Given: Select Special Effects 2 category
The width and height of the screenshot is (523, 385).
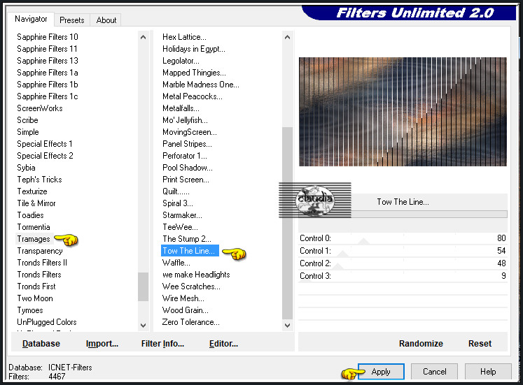Looking at the screenshot, I should [x=45, y=156].
